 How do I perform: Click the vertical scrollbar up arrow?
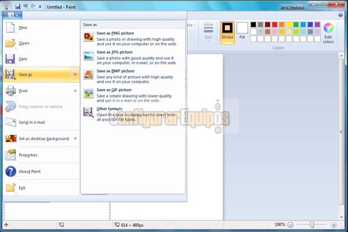tap(342, 56)
